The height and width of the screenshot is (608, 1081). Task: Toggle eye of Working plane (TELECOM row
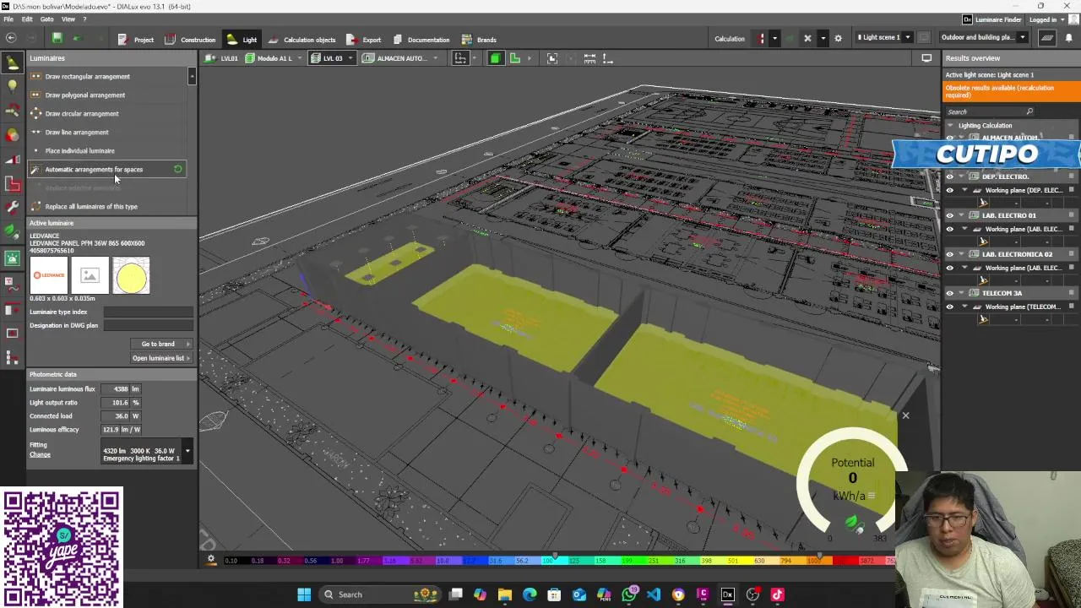pos(949,307)
